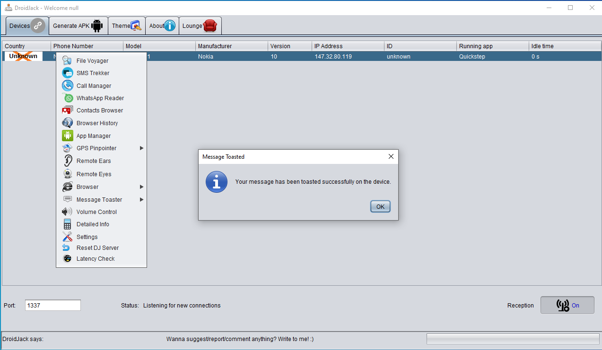Screen dimensions: 602x350
Task: Click the Country column header
Action: [26, 46]
